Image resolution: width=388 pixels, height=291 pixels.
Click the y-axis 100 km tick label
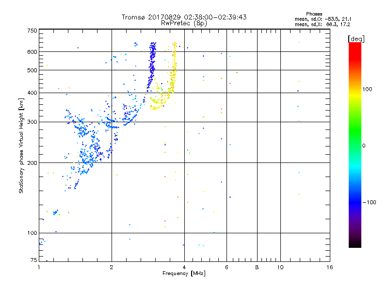tap(32, 233)
